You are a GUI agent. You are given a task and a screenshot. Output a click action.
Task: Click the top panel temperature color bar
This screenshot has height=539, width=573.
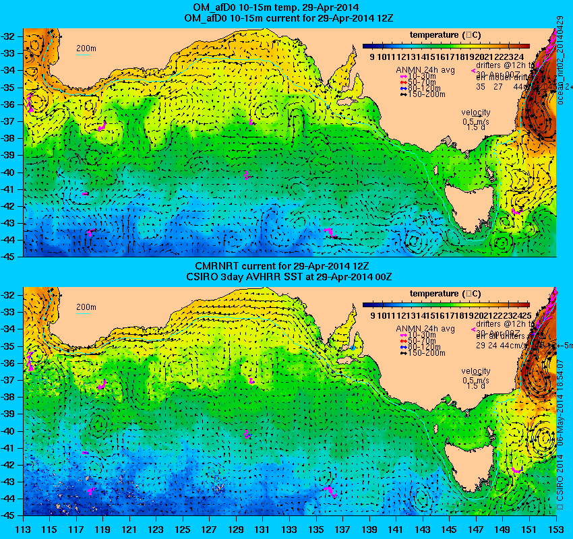(446, 46)
